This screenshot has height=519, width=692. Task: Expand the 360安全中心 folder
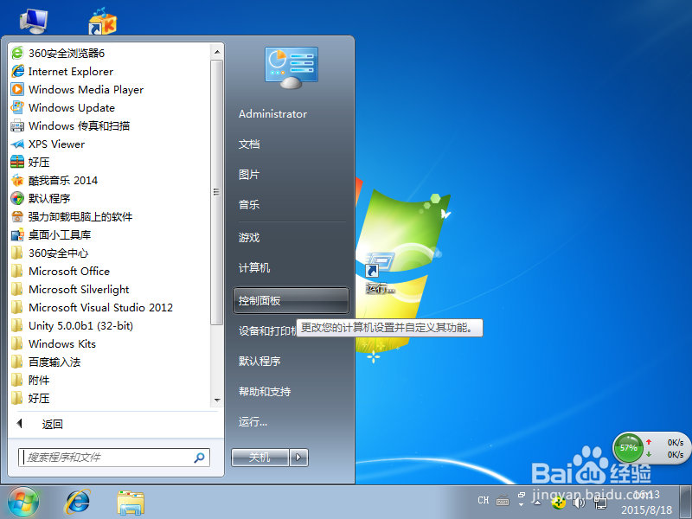coord(59,253)
